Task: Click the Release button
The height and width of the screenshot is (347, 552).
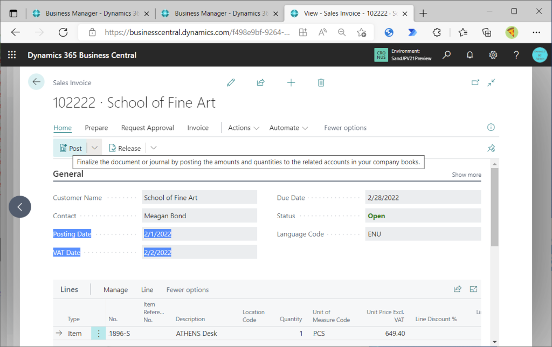Action: pyautogui.click(x=125, y=148)
